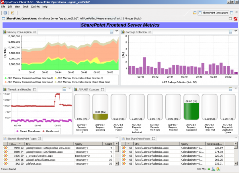The height and width of the screenshot is (173, 239).
Task: Click PurePath icon for Lookup View.aspx row
Action: point(6,147)
